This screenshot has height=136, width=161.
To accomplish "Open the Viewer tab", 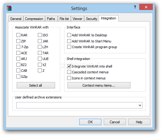I will pos(77,19).
